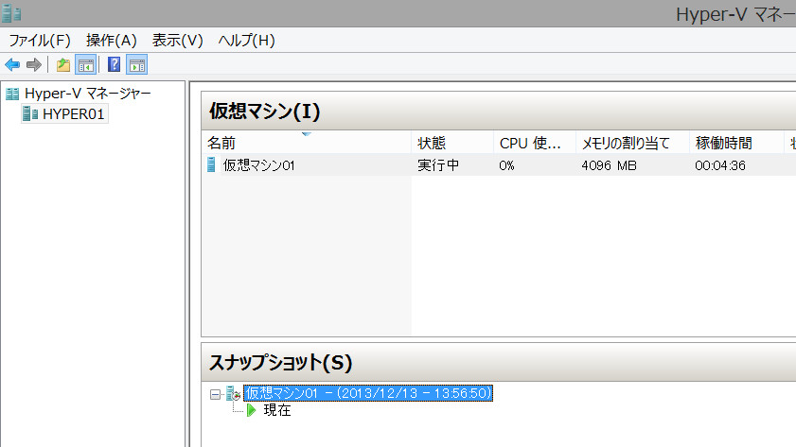Click the スナップショット(S) panel heading
The height and width of the screenshot is (447, 796).
click(280, 362)
